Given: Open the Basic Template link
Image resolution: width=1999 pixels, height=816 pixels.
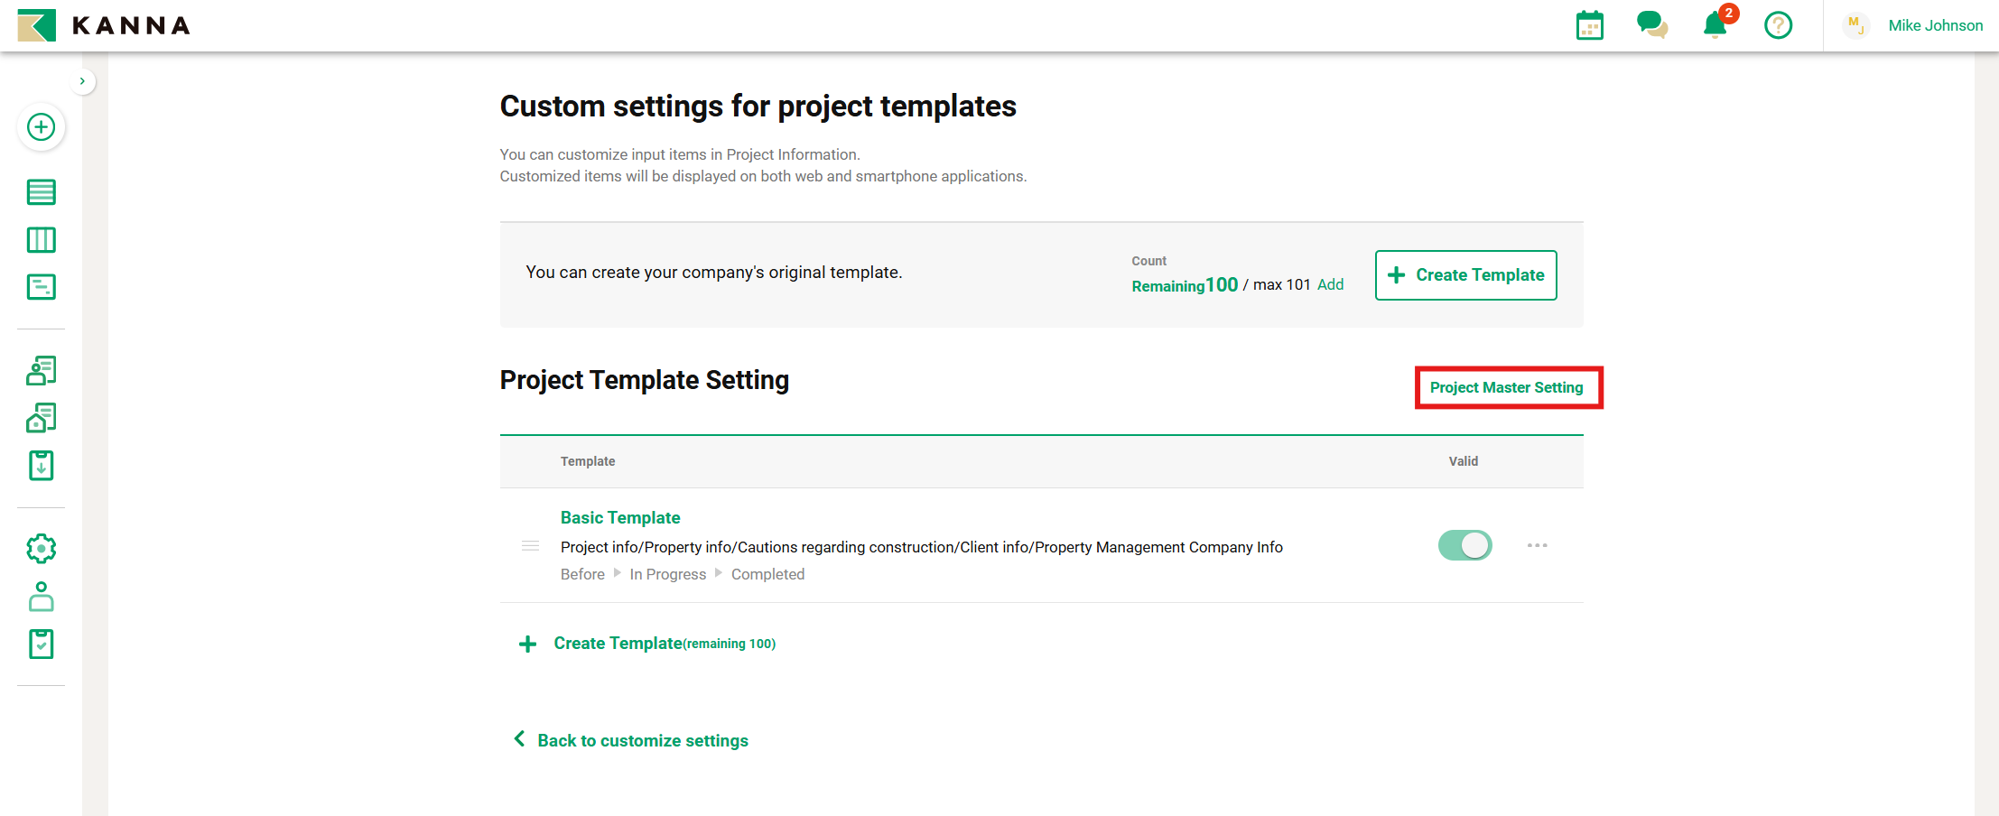Looking at the screenshot, I should pyautogui.click(x=620, y=517).
